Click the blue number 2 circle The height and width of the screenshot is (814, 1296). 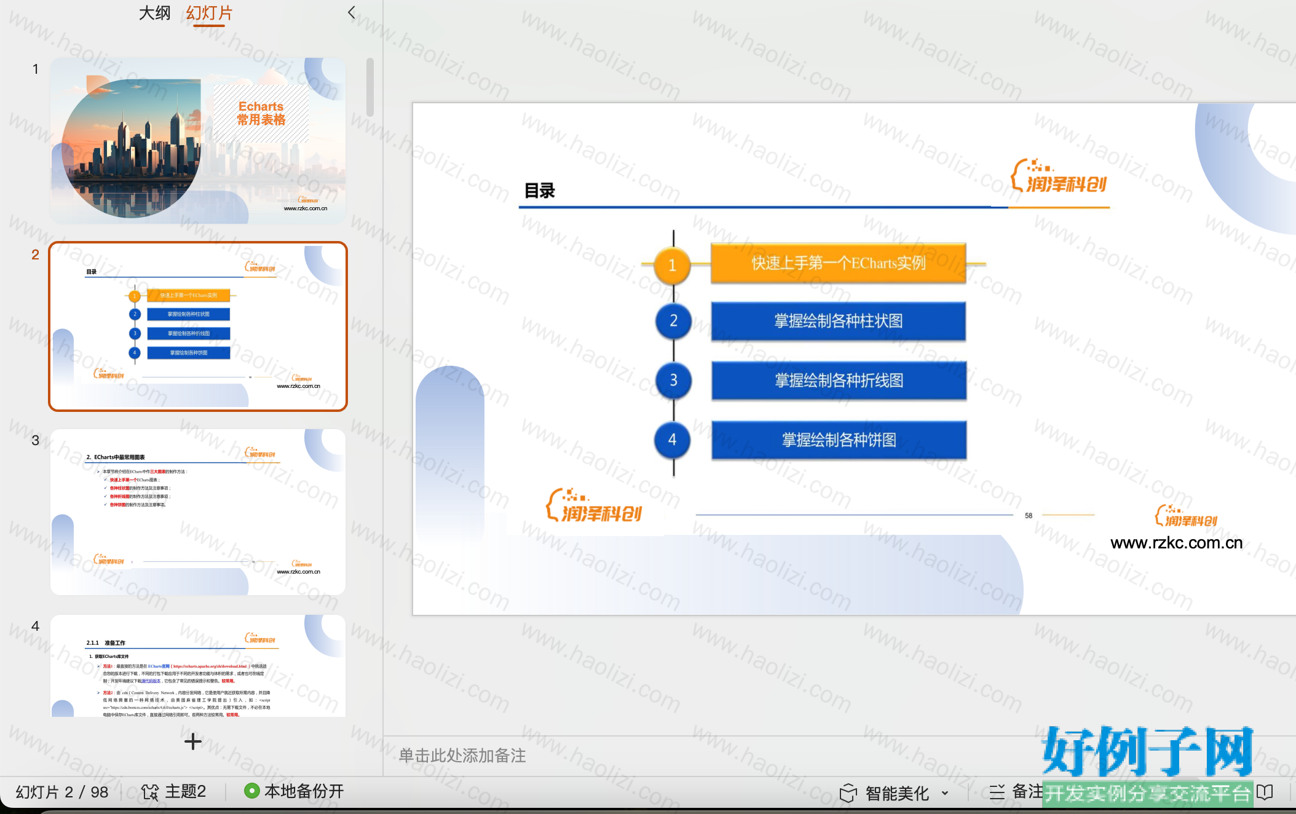[x=674, y=320]
